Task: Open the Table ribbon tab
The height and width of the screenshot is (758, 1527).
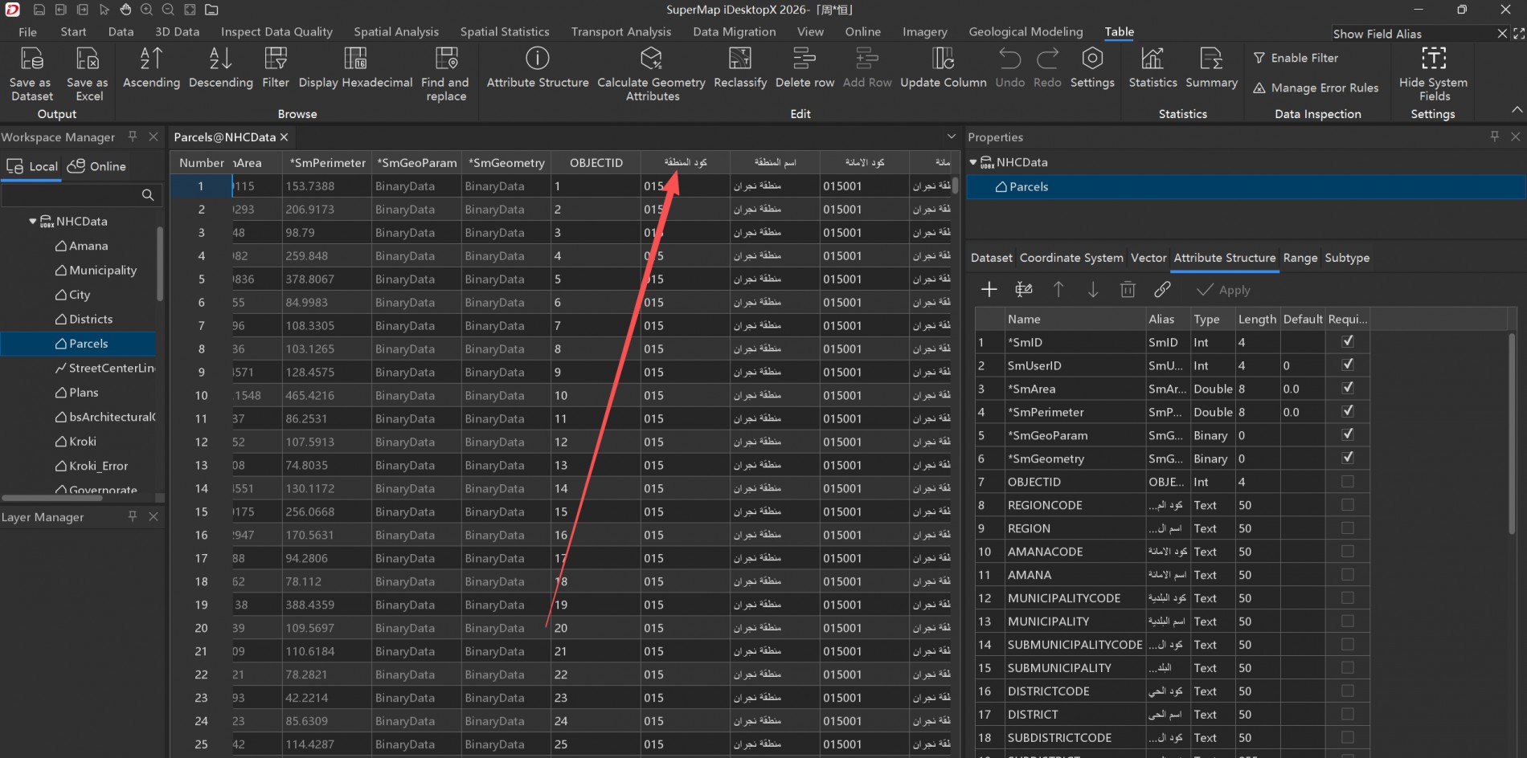Action: coord(1119,32)
